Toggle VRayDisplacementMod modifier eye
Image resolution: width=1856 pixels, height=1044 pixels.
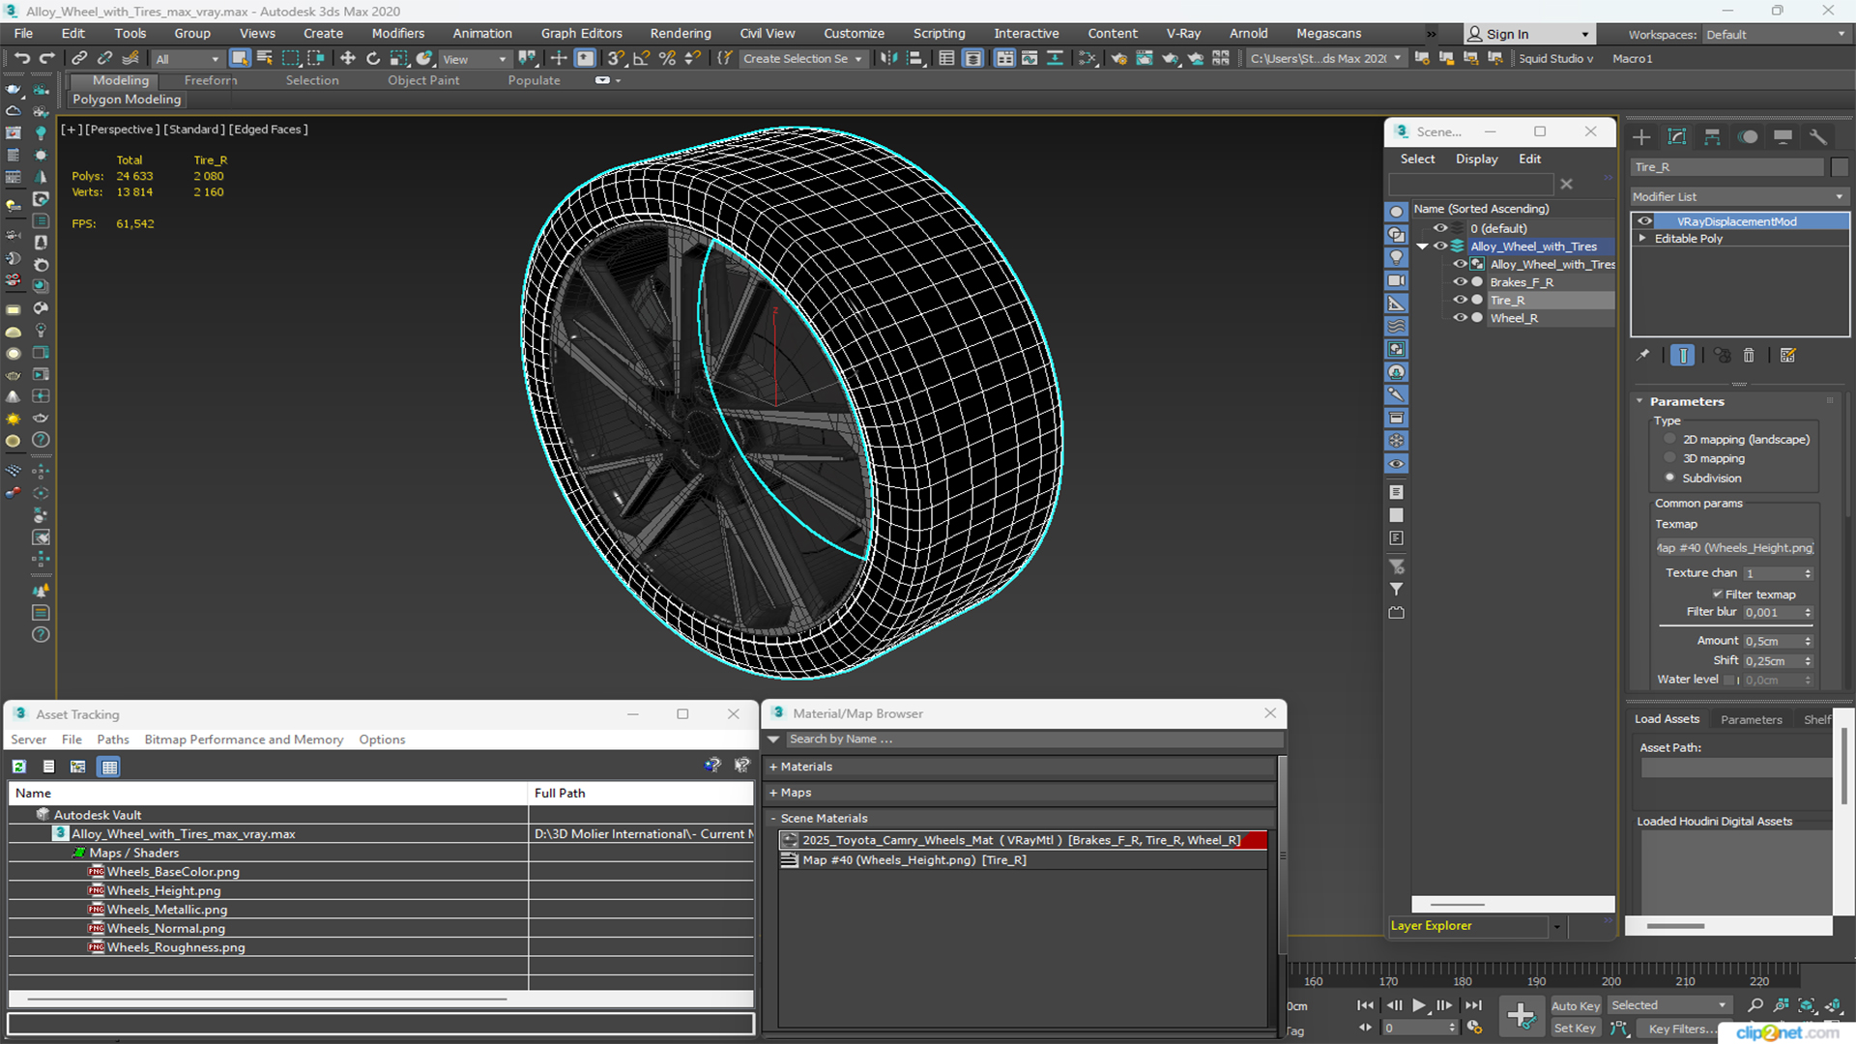[x=1644, y=221]
